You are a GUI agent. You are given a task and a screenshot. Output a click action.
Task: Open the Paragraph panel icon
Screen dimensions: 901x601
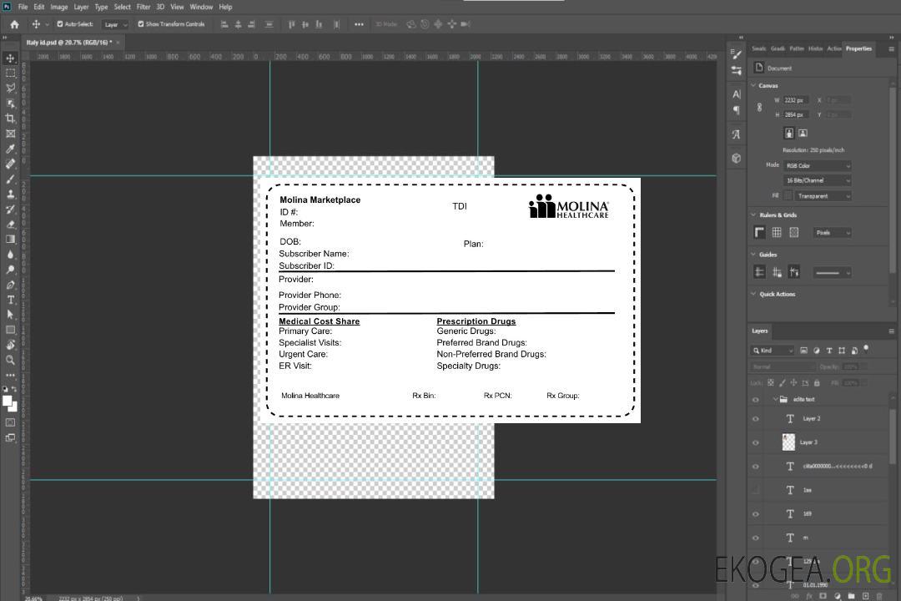pyautogui.click(x=737, y=110)
